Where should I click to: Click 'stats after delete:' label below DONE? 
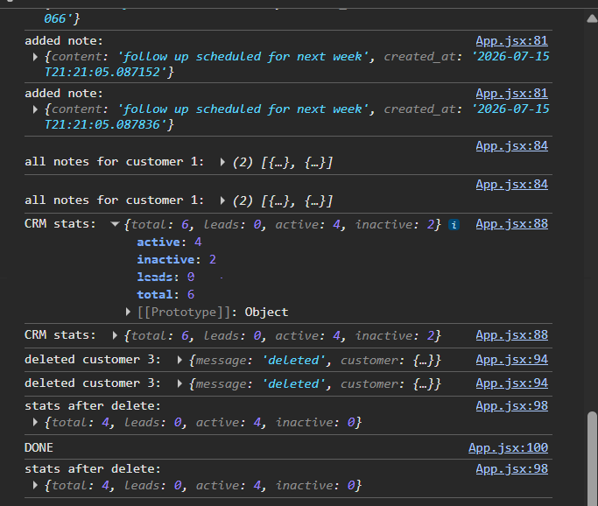click(93, 469)
